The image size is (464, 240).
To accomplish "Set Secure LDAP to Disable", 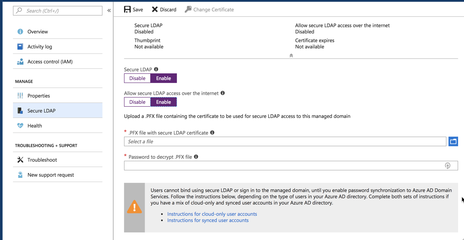I will point(137,78).
